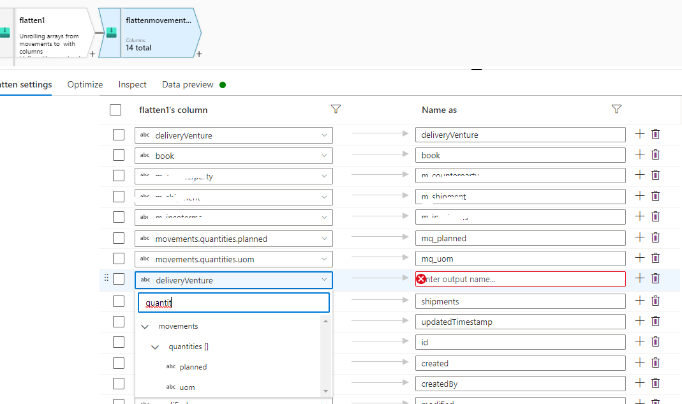Screen dimensions: 682x404
Task: Open the Data preview tab
Action: tap(188, 84)
